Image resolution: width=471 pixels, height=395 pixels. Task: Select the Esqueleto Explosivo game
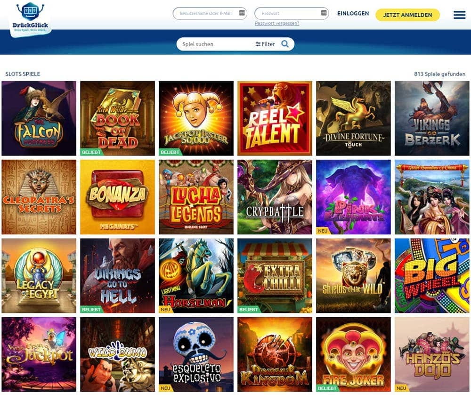click(x=196, y=354)
